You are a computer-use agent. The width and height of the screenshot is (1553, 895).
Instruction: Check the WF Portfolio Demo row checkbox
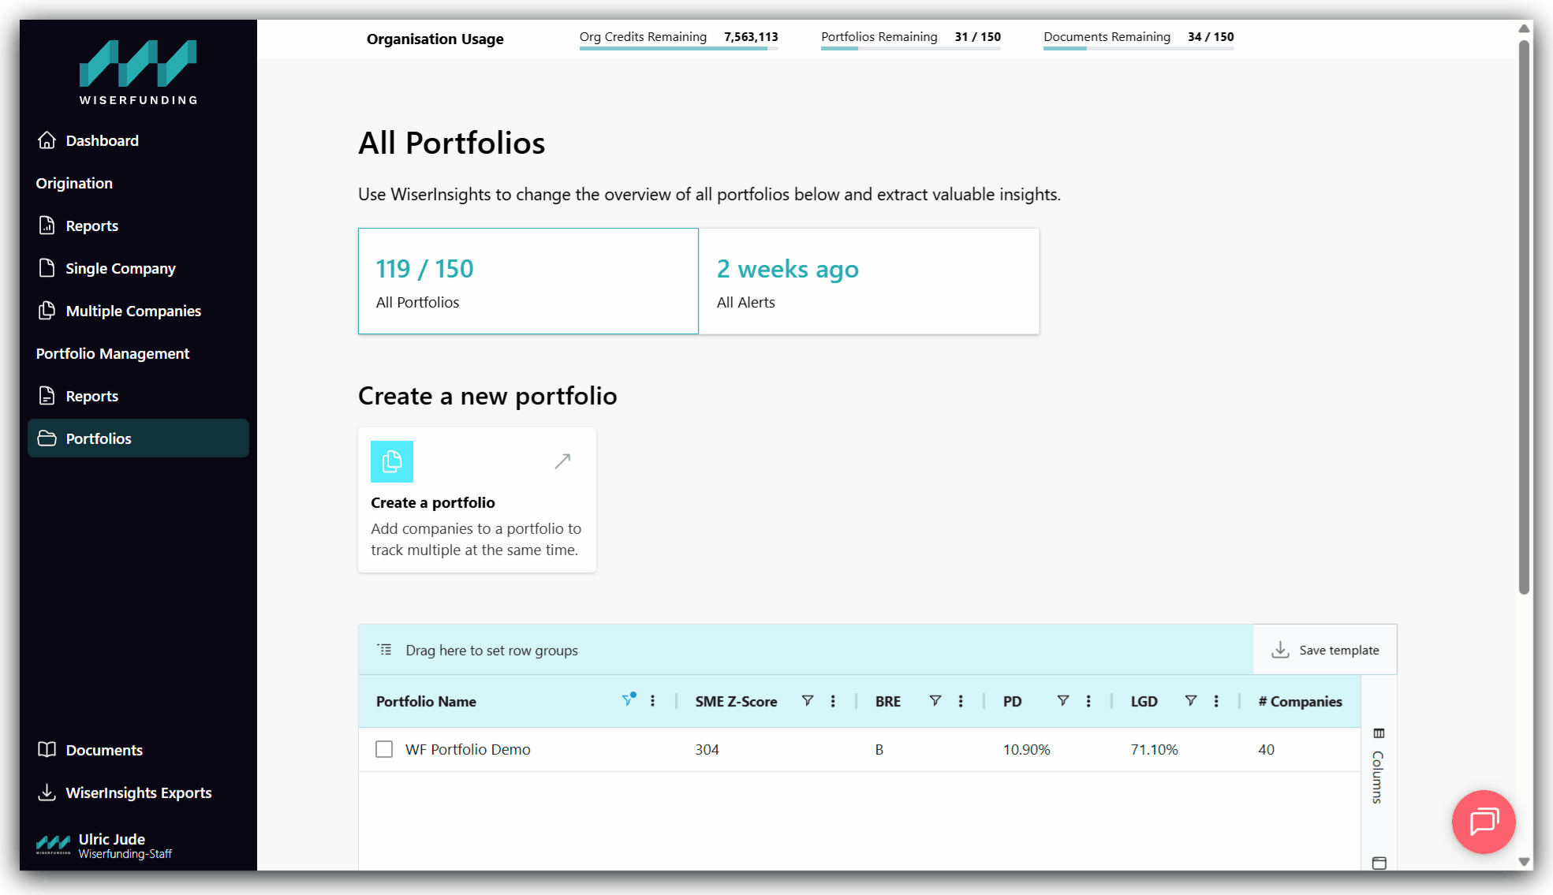click(384, 749)
